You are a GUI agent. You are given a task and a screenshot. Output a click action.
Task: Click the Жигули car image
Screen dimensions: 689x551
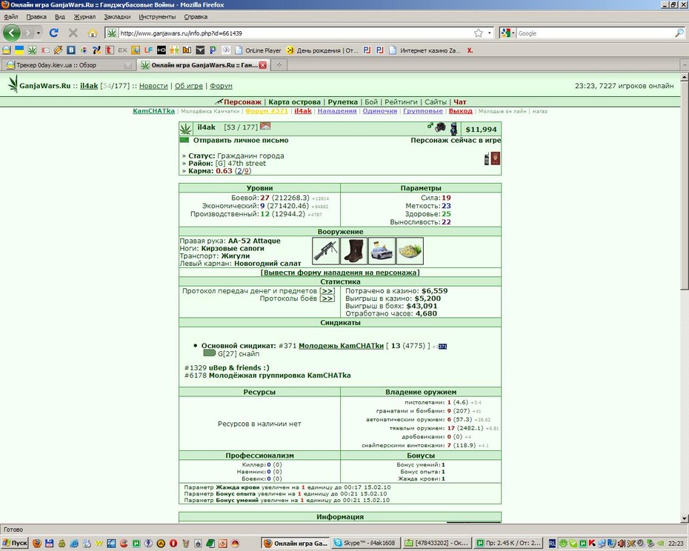[382, 251]
